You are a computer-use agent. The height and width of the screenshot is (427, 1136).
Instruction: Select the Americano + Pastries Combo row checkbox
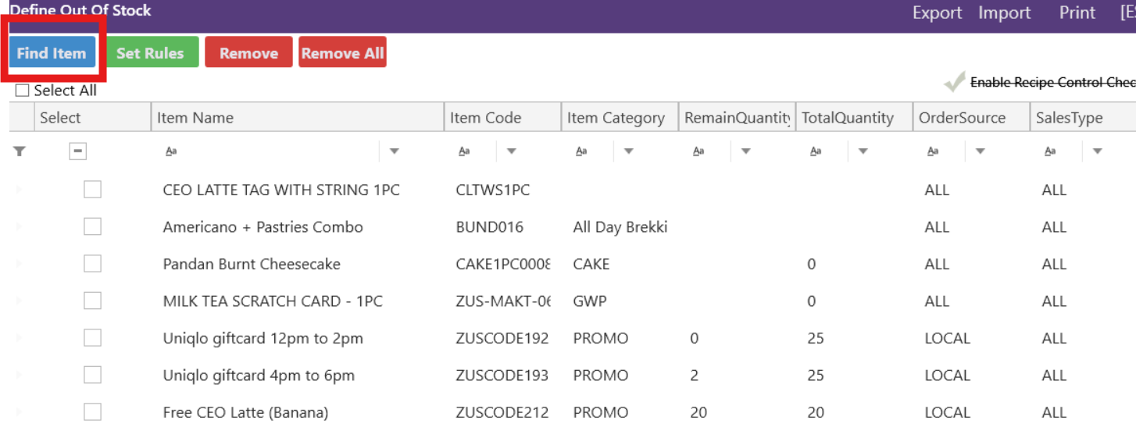pyautogui.click(x=92, y=227)
